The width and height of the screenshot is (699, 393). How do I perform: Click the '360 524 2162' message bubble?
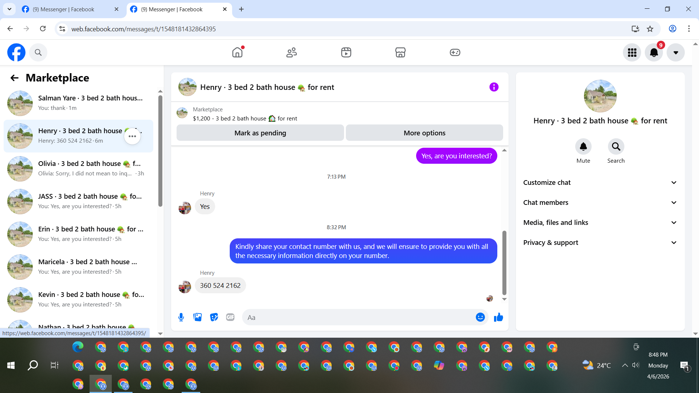[220, 286]
